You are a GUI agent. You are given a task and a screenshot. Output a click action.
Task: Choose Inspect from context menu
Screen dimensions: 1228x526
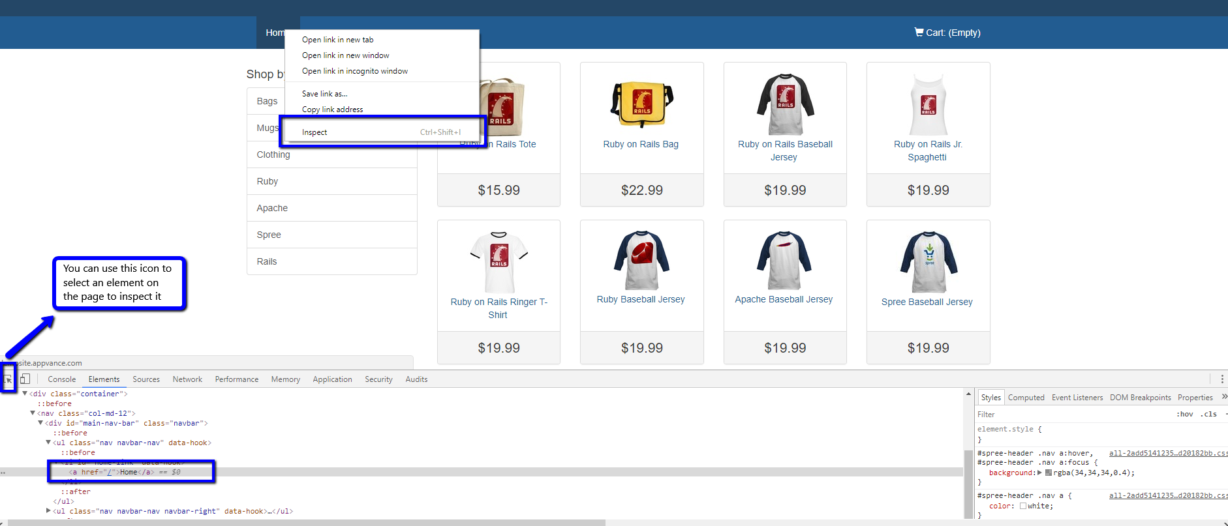tap(382, 132)
